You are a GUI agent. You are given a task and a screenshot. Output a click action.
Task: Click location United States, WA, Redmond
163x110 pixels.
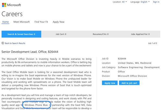coord(134,63)
